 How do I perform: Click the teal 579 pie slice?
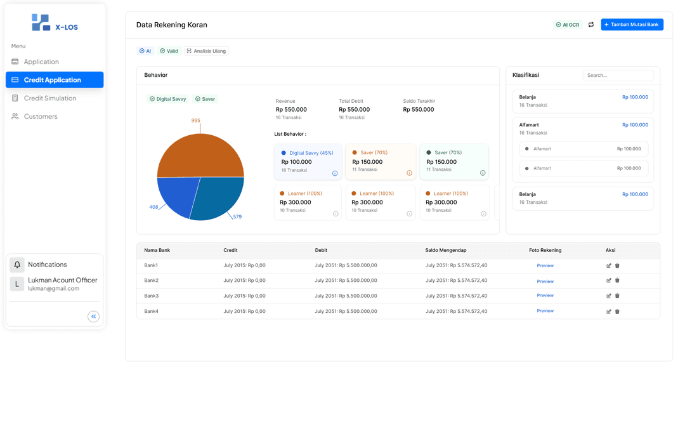click(x=218, y=197)
